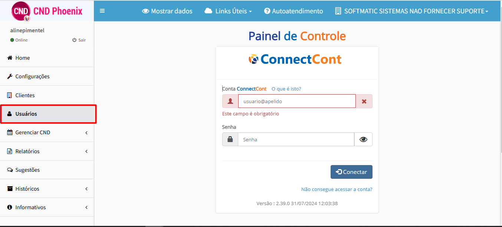Click the eye icon beside Mostrar dados
Screen dimensions: 502x227
tap(145, 11)
